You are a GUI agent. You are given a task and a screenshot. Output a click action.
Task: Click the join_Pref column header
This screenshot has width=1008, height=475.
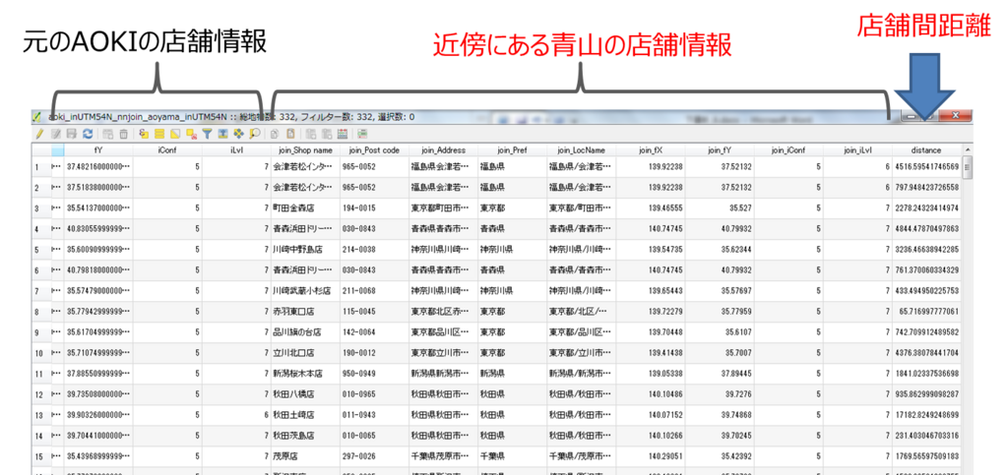[512, 150]
